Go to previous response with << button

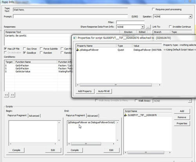(x=6, y=95)
